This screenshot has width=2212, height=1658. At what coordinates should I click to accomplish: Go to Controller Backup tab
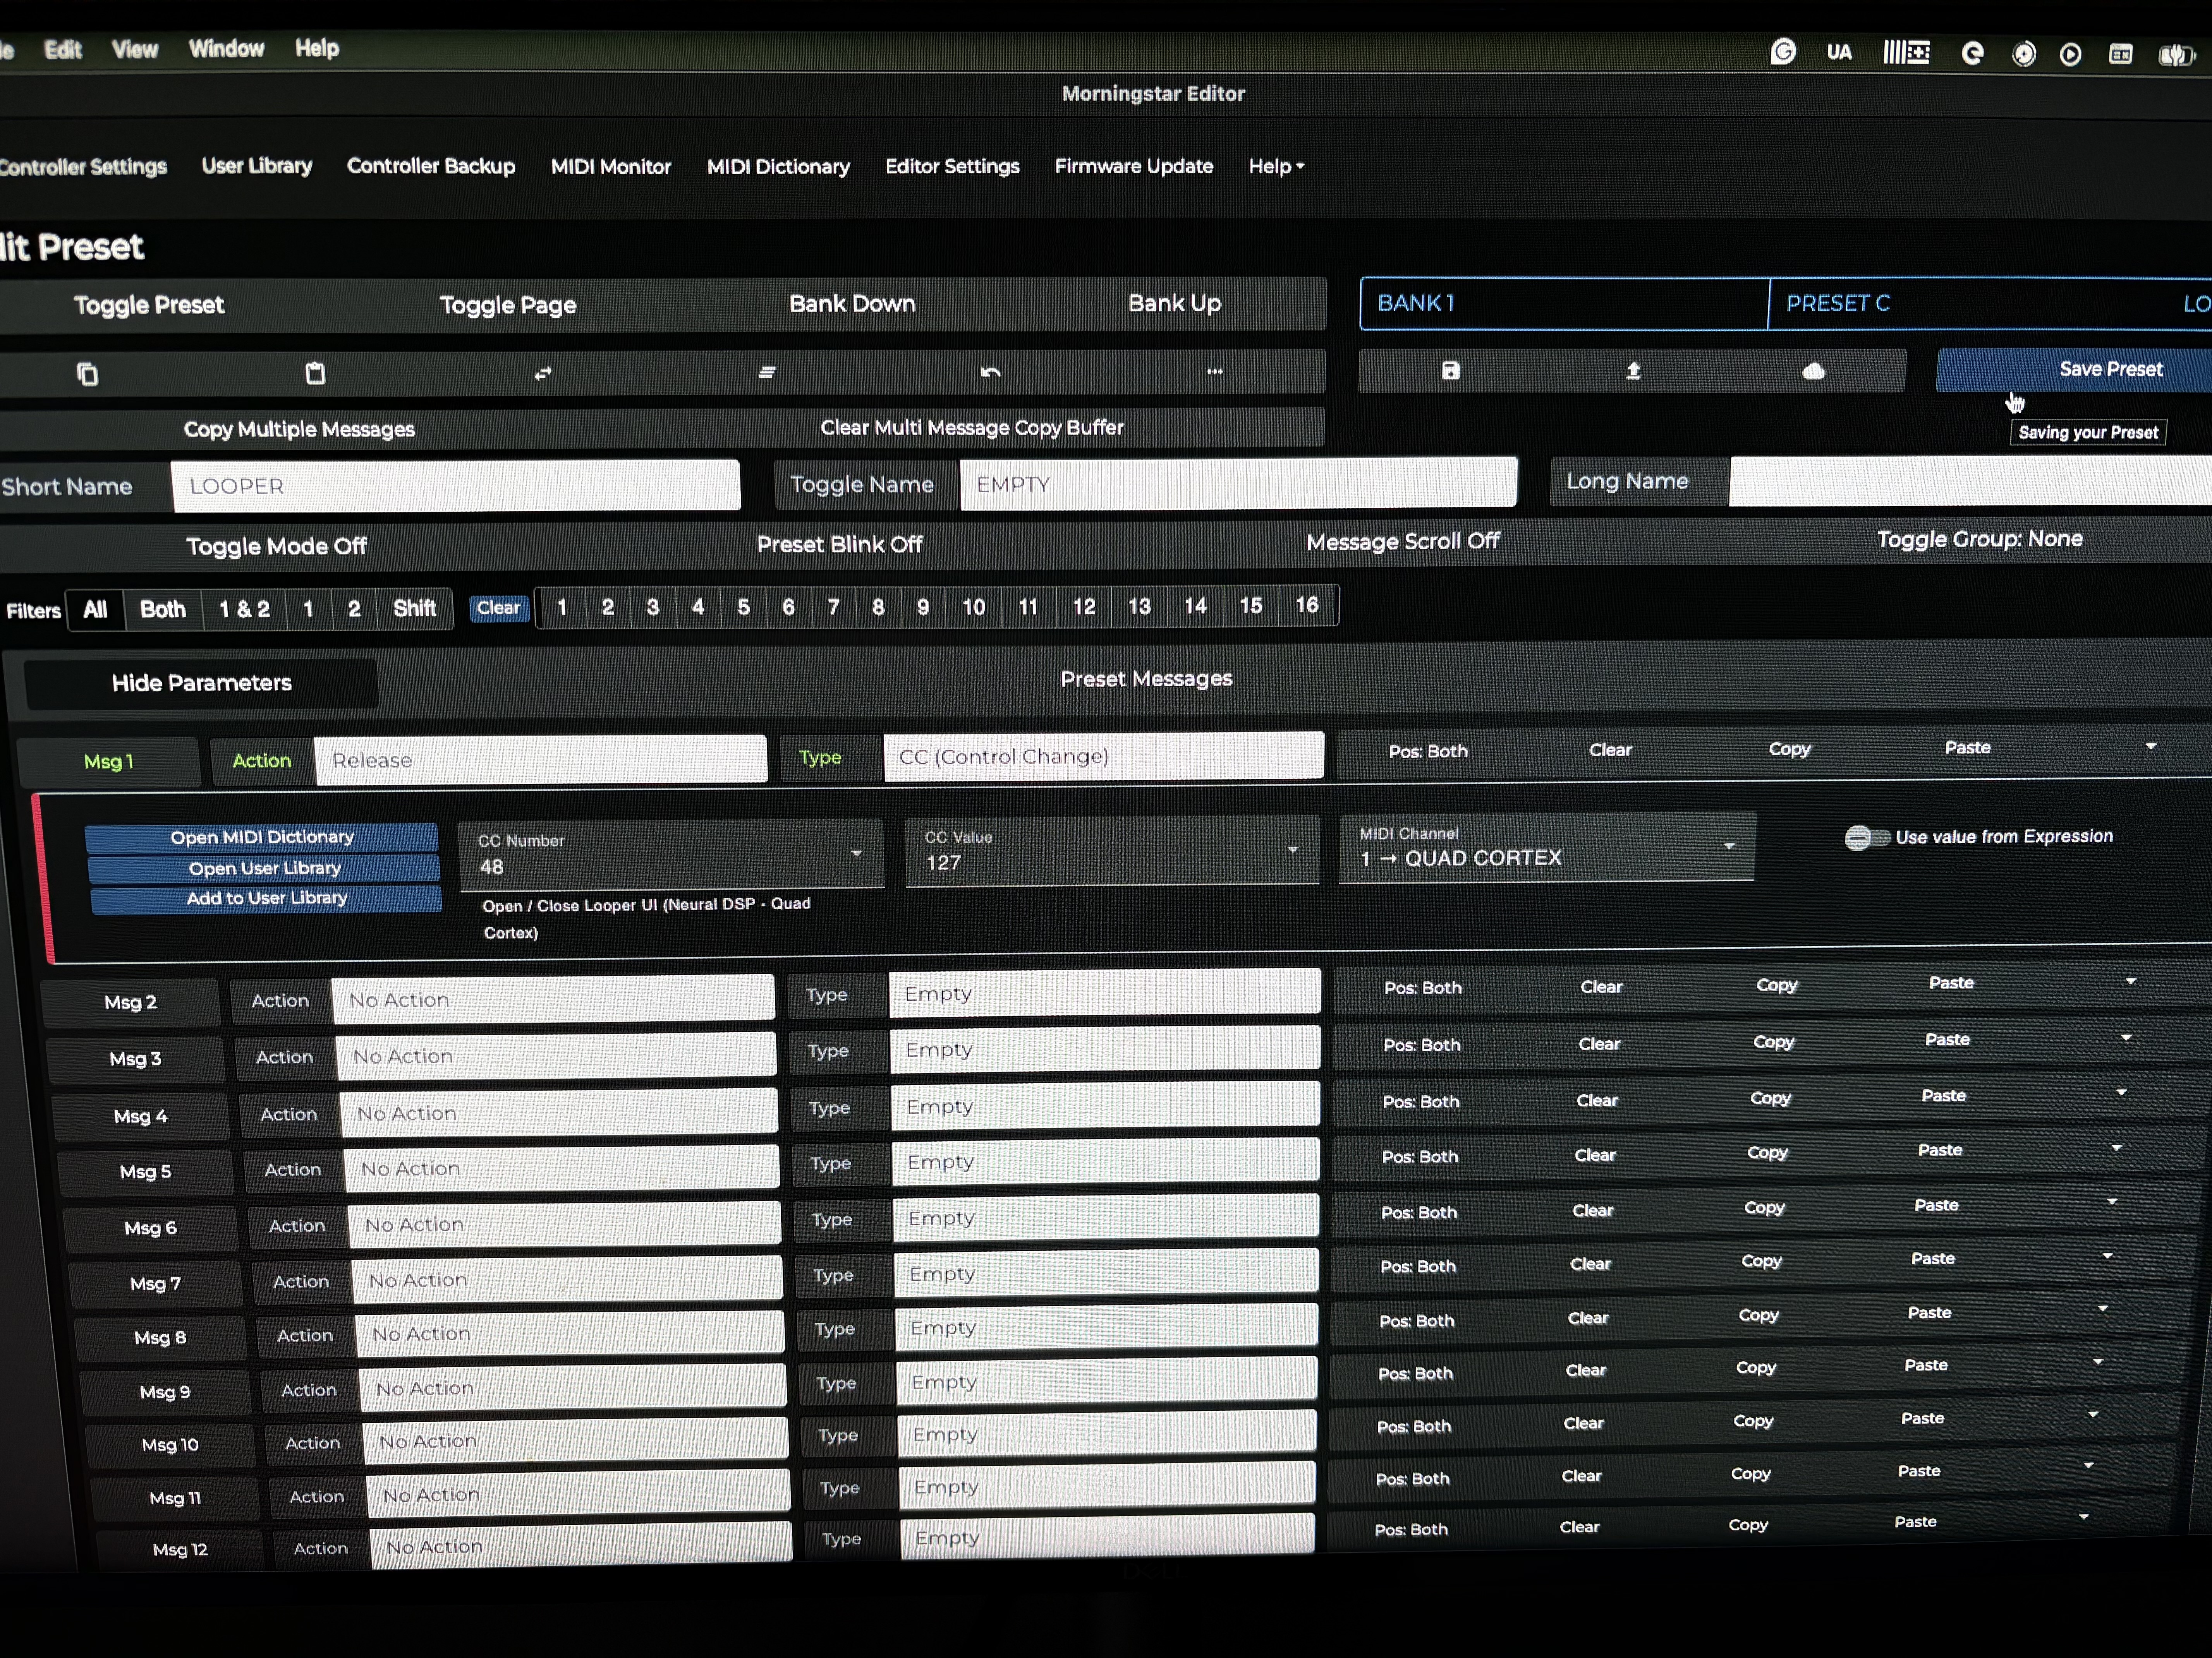(x=431, y=166)
